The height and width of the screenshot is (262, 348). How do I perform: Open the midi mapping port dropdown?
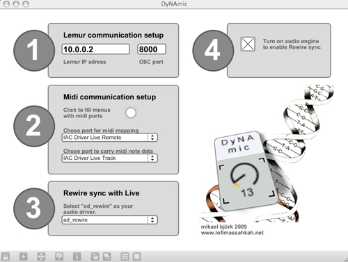[110, 138]
